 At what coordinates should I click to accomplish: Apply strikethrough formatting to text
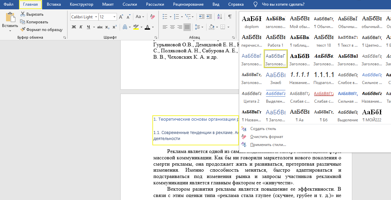click(100, 27)
